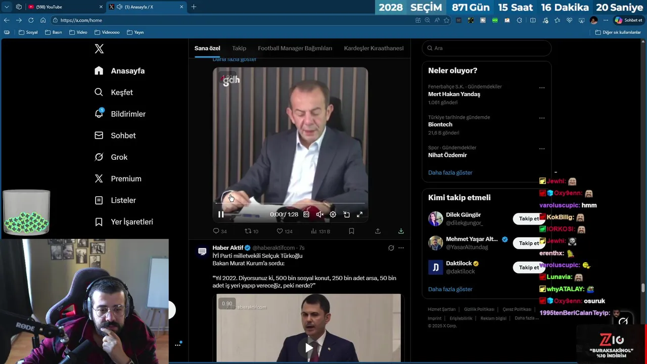647x364 pixels.
Task: Switch to Football Manager Bağımlıları tab
Action: pyautogui.click(x=295, y=48)
